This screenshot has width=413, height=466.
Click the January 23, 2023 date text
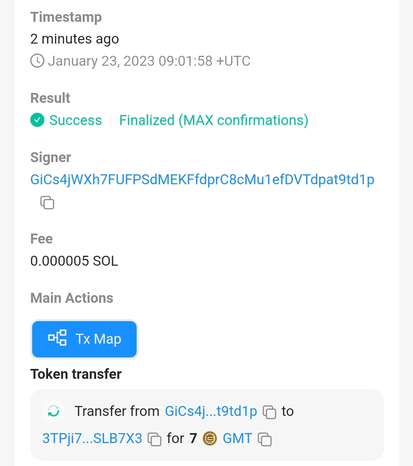point(149,61)
